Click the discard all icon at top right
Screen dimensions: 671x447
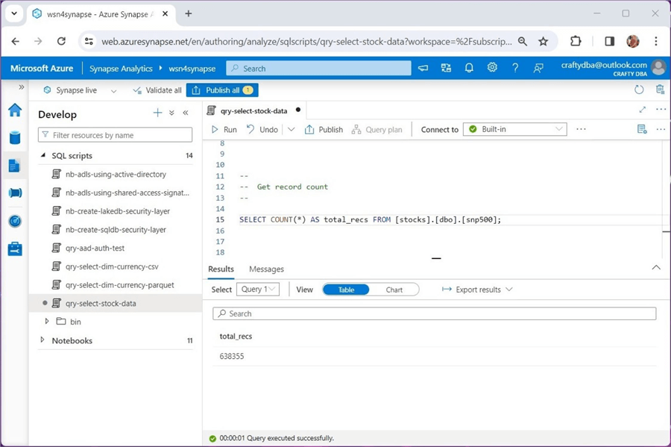[x=661, y=90]
